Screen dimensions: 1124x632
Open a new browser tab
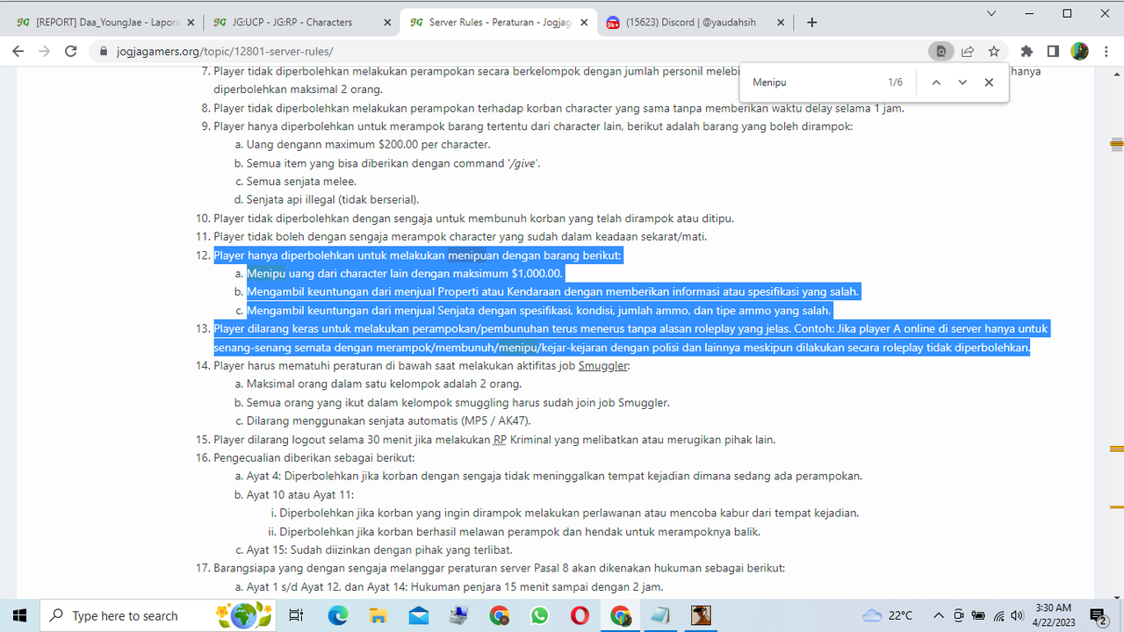[812, 22]
